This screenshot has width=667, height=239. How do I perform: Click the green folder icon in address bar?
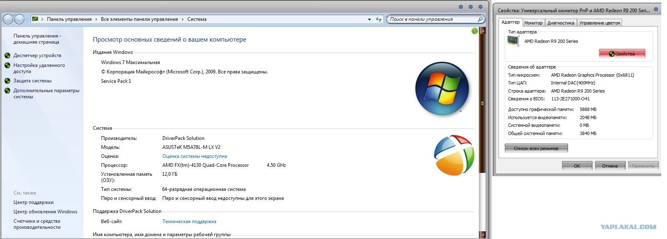[x=35, y=19]
